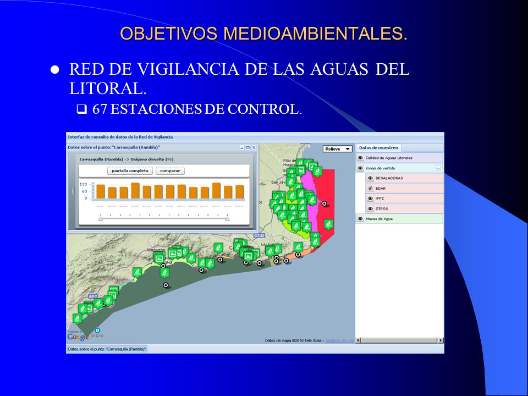Select left handle of chart date range slider
Screen dimensions: 528x396
point(100,219)
